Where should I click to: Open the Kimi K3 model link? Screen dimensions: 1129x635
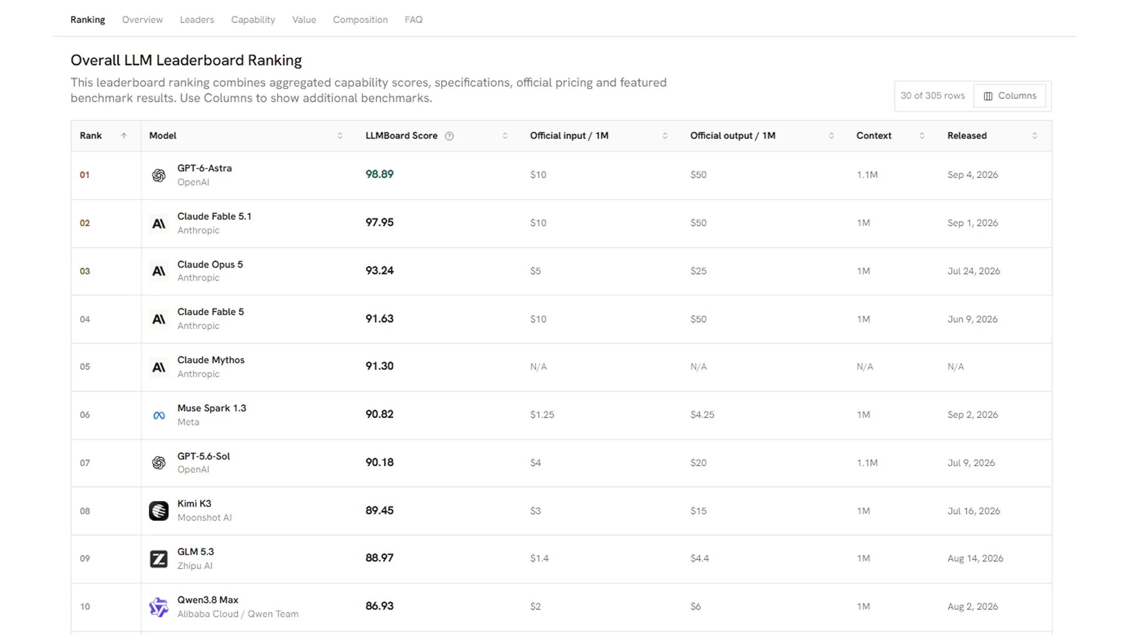(x=194, y=504)
